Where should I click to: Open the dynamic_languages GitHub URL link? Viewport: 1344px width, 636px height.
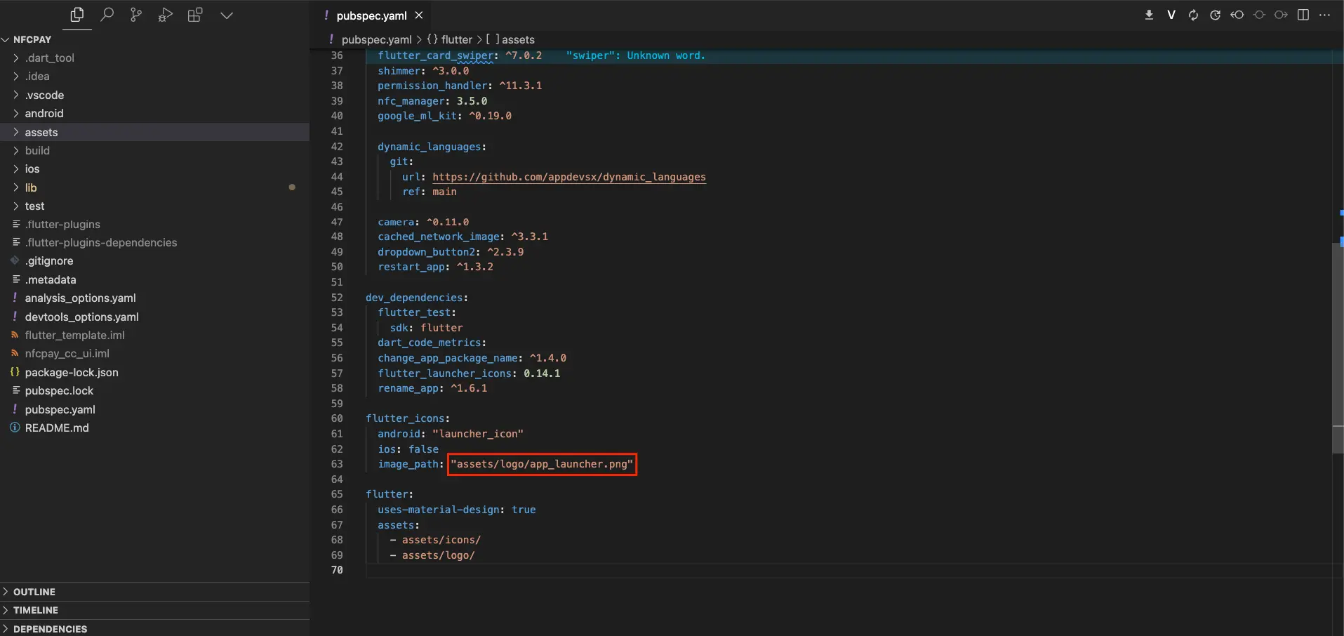click(x=568, y=177)
